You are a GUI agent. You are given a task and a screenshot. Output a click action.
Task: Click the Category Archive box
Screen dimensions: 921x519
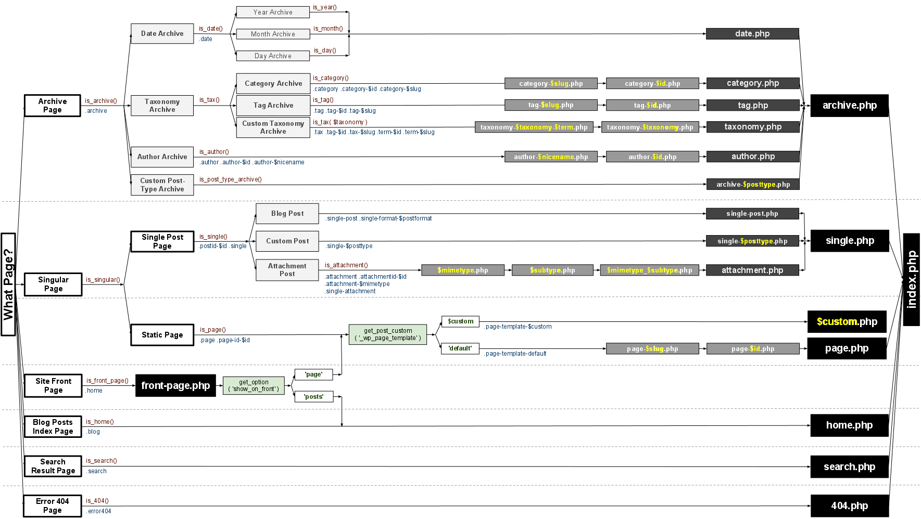point(273,84)
